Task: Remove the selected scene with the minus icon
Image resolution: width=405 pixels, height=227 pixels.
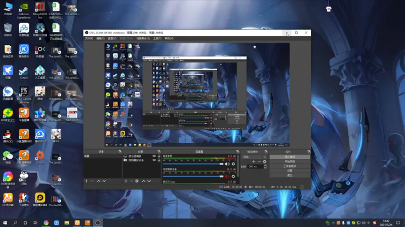Action: (x=92, y=181)
